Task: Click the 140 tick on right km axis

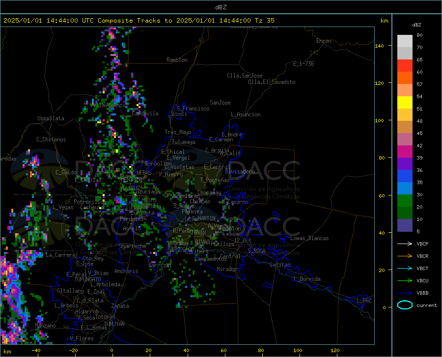Action: click(379, 46)
